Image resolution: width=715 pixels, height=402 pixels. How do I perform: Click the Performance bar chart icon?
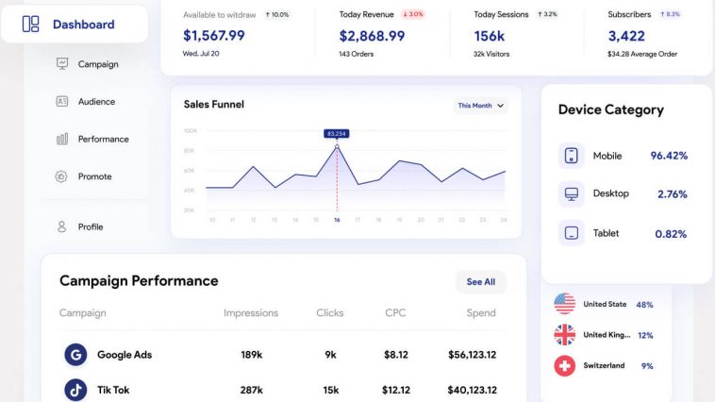point(62,139)
